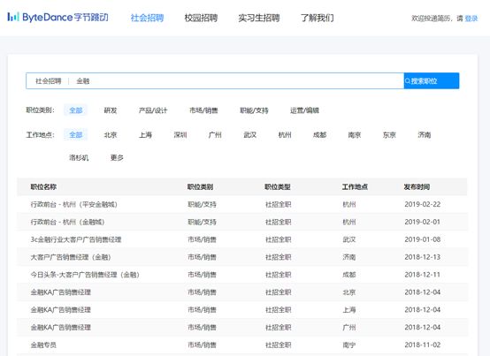Click 济南 in the 2018-12-13 row
490x356 pixels.
349,257
